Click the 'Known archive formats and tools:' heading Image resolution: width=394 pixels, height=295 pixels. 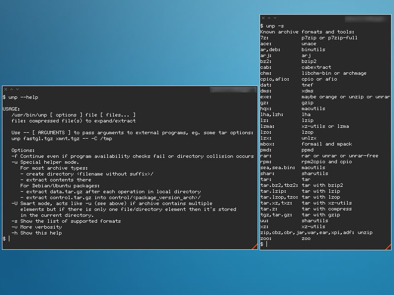point(307,32)
